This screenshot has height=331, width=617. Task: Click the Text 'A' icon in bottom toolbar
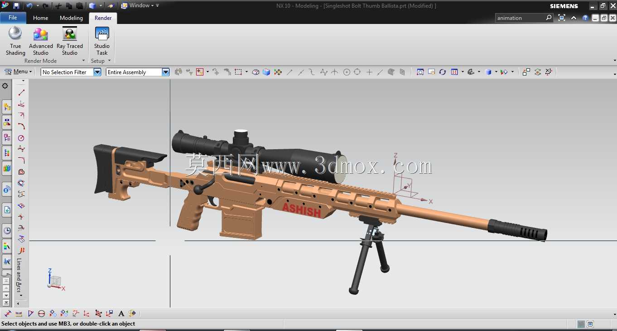pos(121,313)
